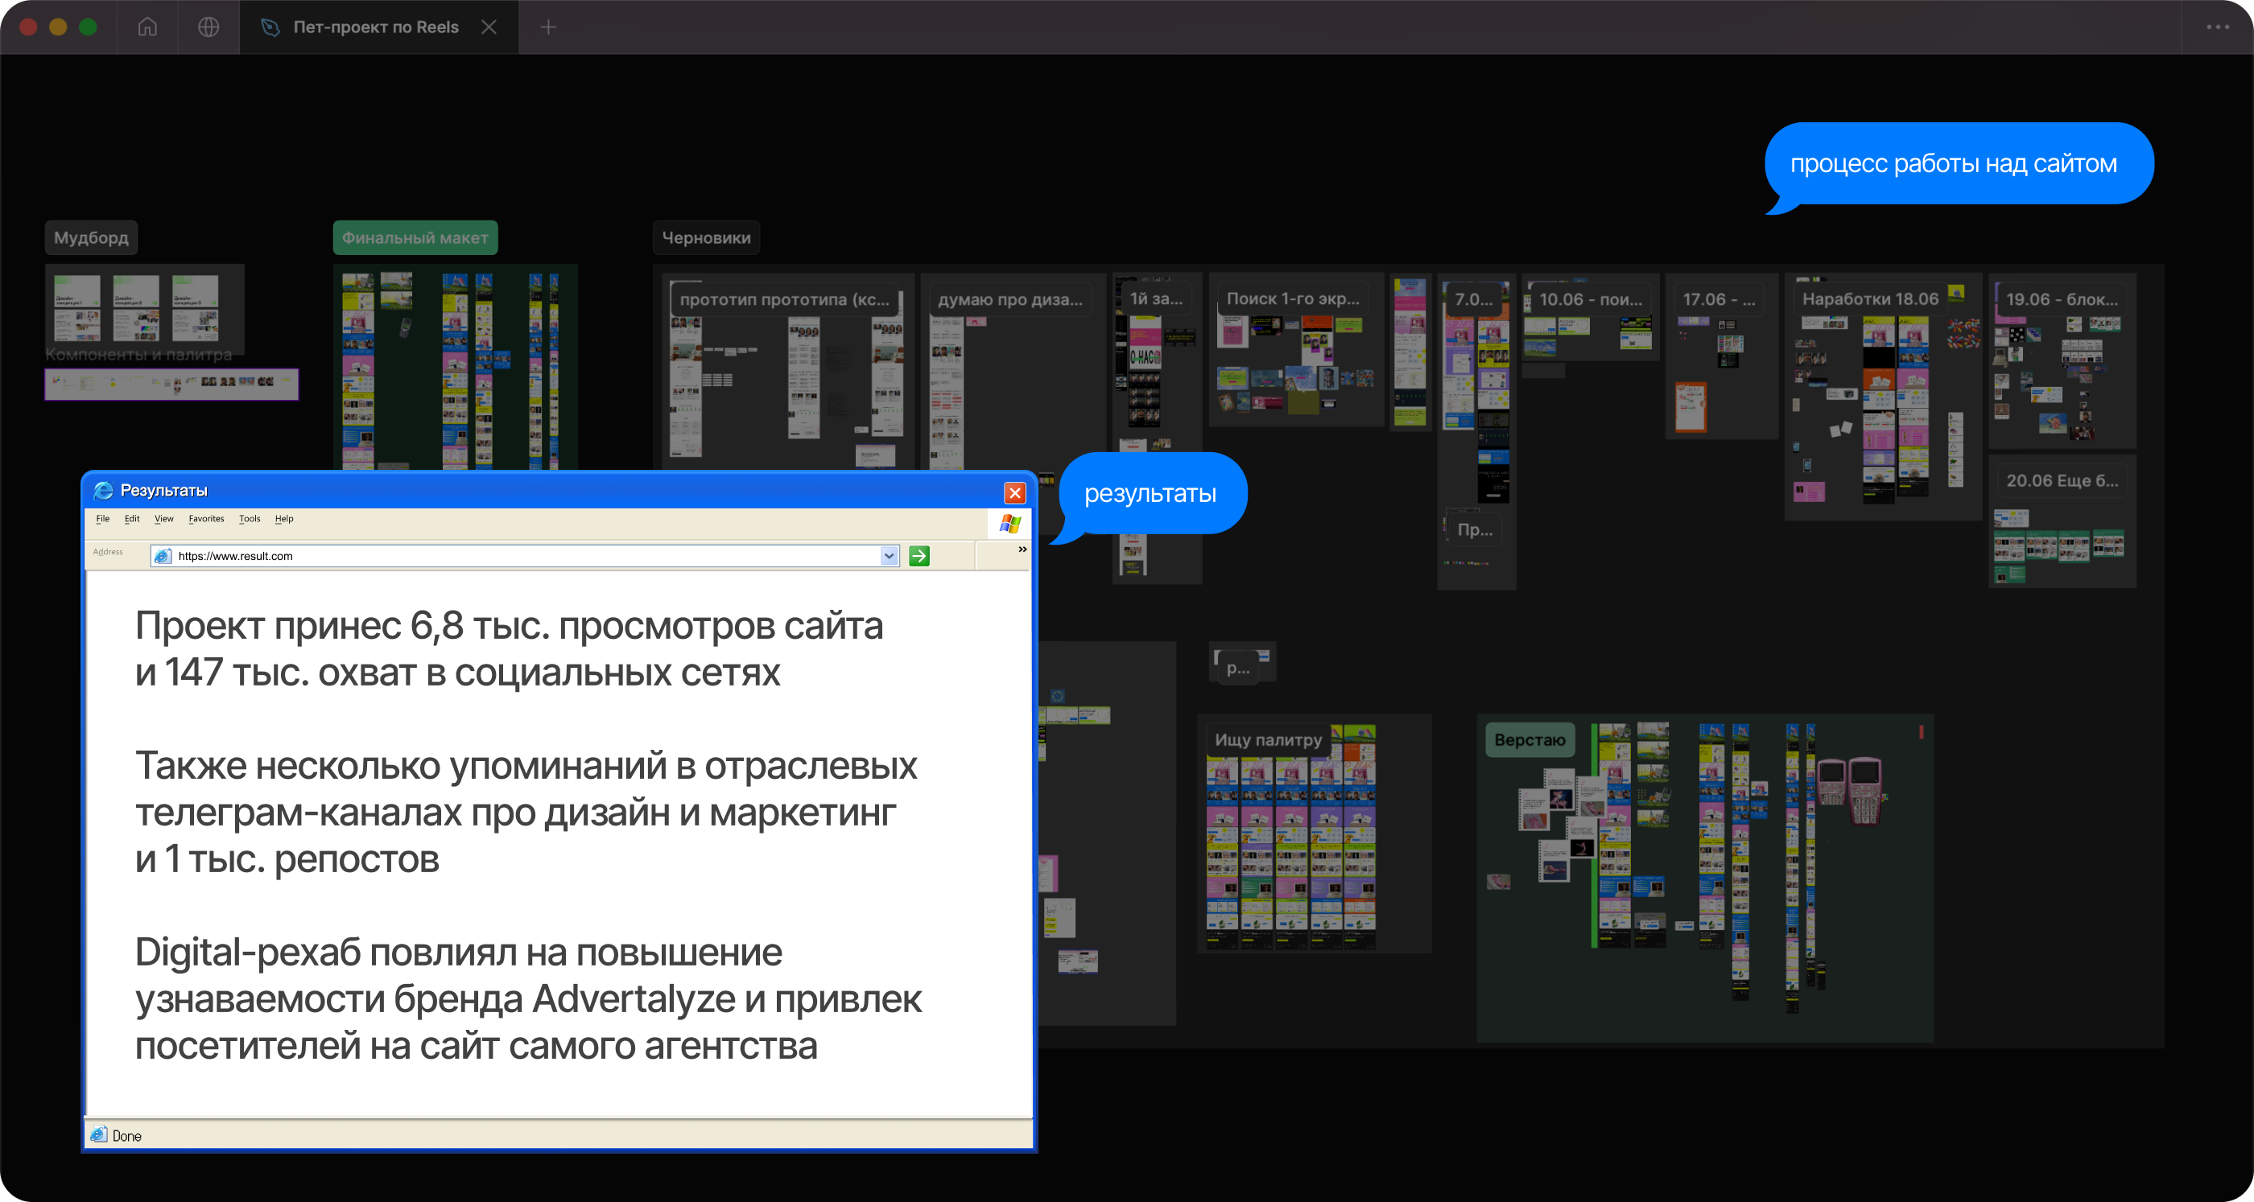The image size is (2254, 1202).
Task: Open the three-dots overflow menu
Action: [x=2217, y=27]
